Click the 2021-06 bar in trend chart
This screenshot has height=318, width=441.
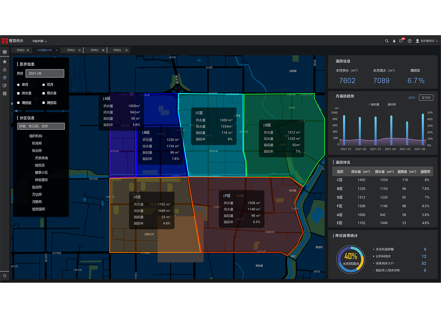point(423,129)
